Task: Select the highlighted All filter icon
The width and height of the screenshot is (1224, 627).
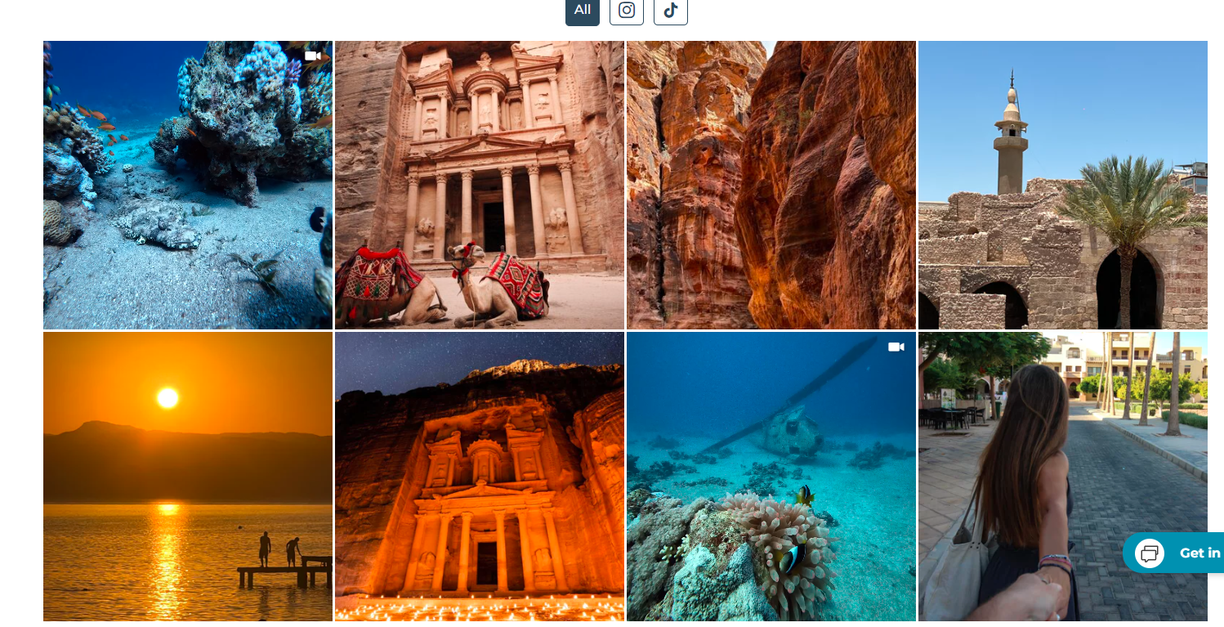Action: [x=582, y=11]
